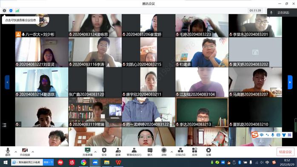Open meeting info icon at top left

click(4, 11)
